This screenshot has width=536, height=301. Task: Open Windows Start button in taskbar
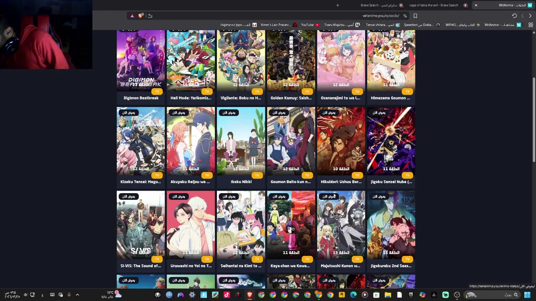(x=527, y=295)
